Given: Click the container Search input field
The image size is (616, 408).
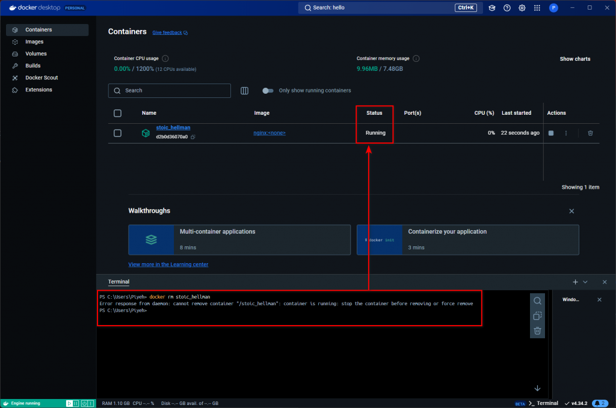Looking at the screenshot, I should point(169,91).
